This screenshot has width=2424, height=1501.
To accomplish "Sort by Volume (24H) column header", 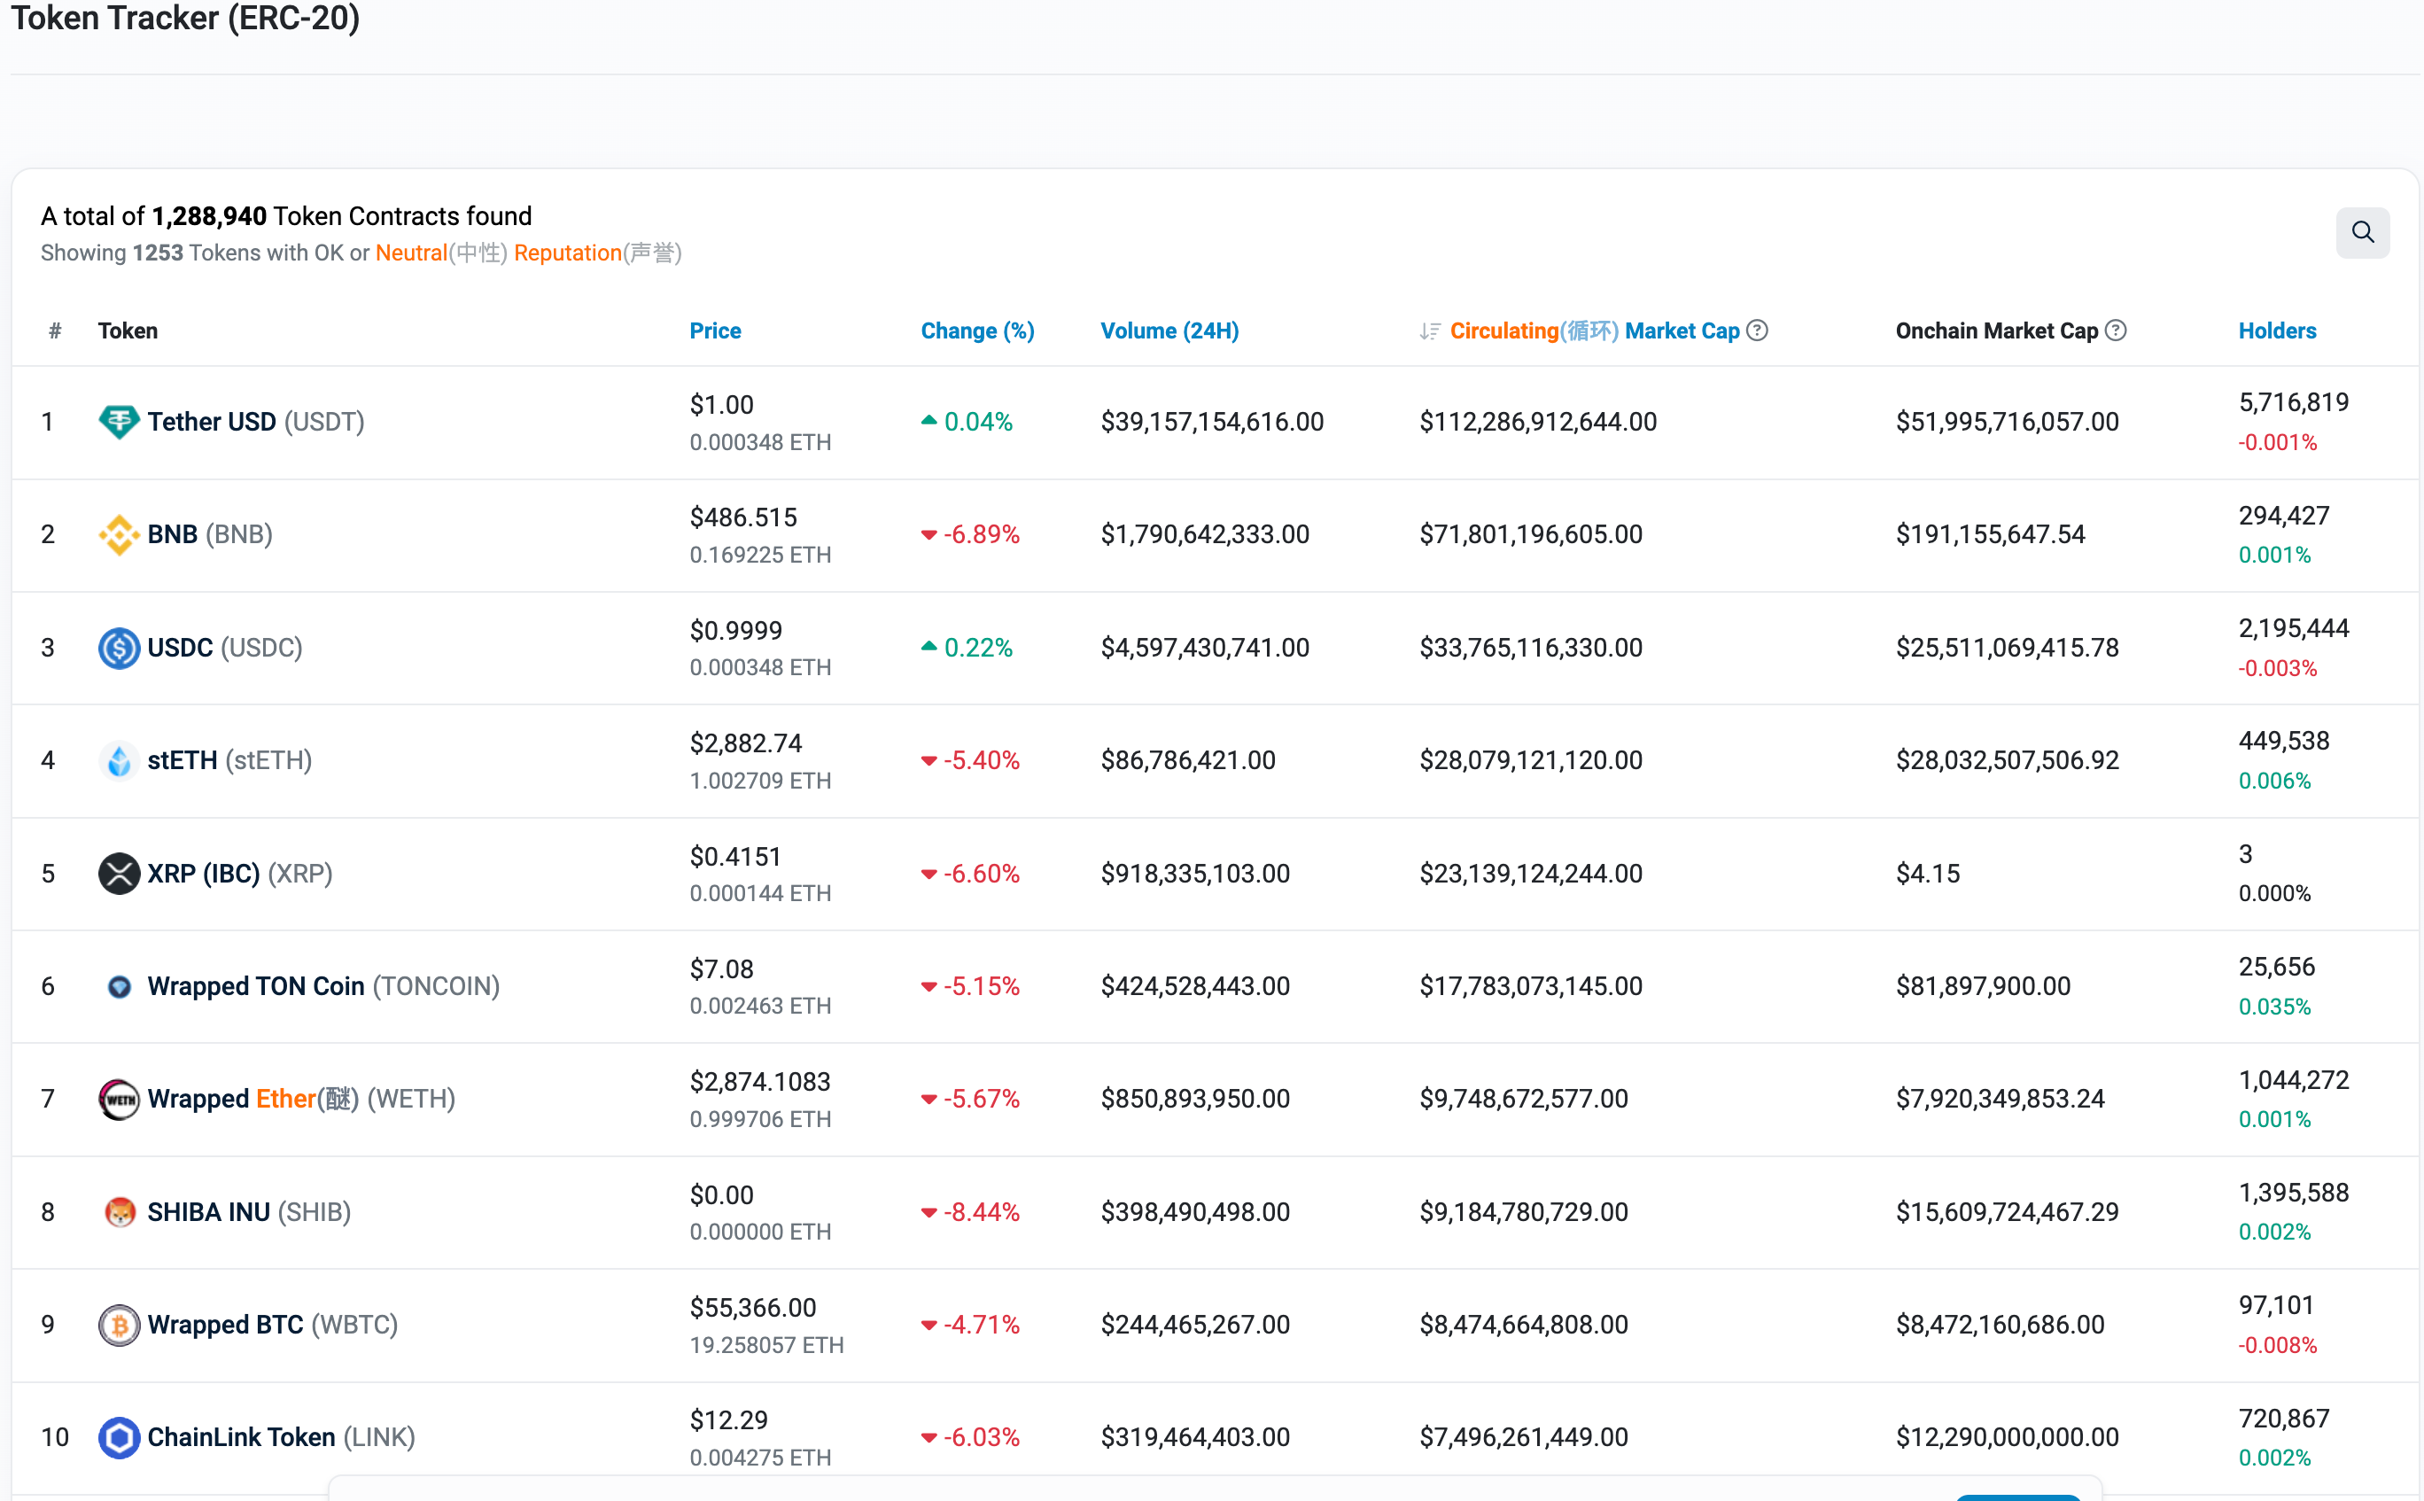I will coord(1169,331).
